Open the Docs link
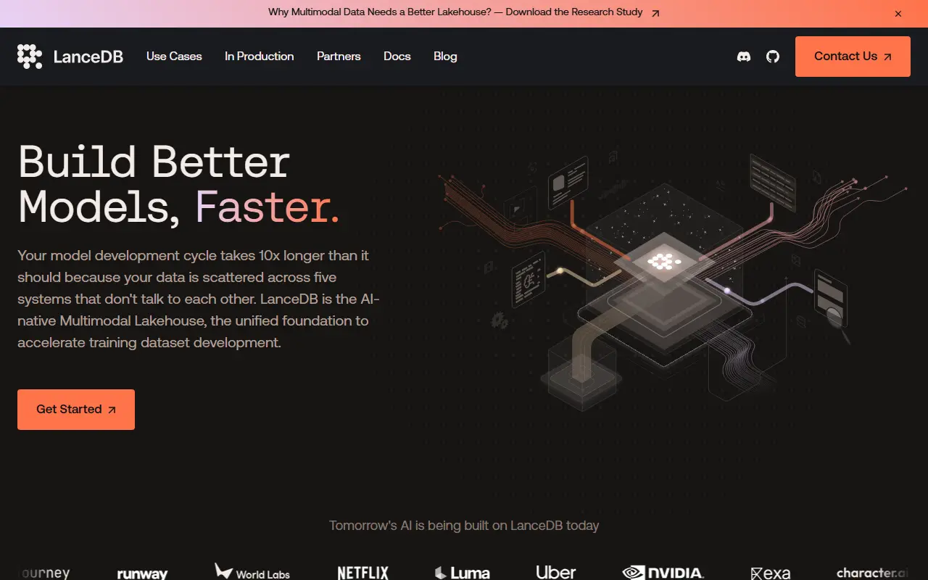928x580 pixels. pos(397,57)
